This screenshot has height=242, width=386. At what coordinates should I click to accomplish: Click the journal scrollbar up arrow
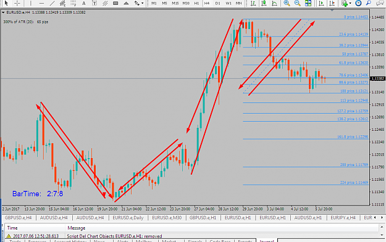382,227
